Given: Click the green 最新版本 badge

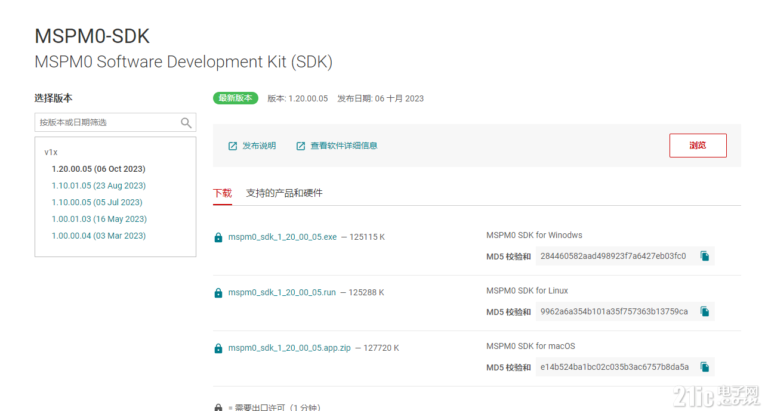Looking at the screenshot, I should tap(236, 98).
